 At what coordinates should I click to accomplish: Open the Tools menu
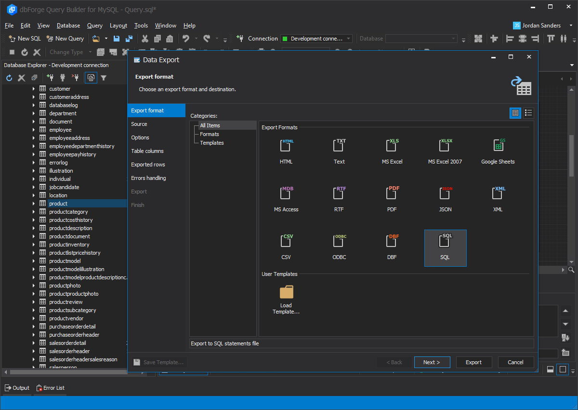tap(141, 26)
